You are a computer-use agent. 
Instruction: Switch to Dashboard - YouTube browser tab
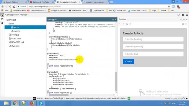click(41, 2)
